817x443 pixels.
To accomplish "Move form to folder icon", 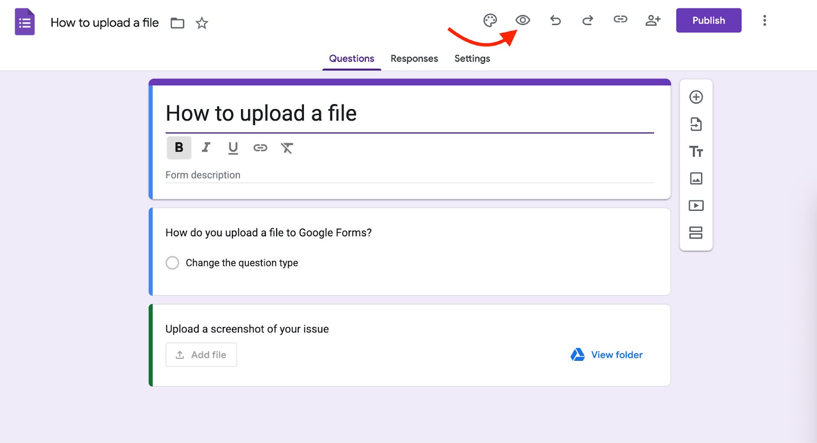I will 177,23.
